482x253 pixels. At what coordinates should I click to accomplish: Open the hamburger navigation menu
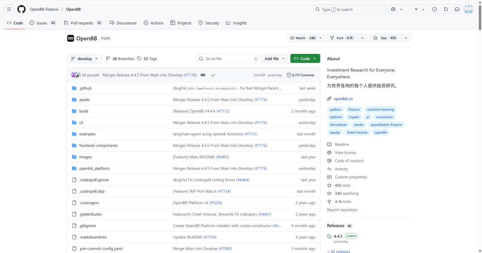(9, 9)
